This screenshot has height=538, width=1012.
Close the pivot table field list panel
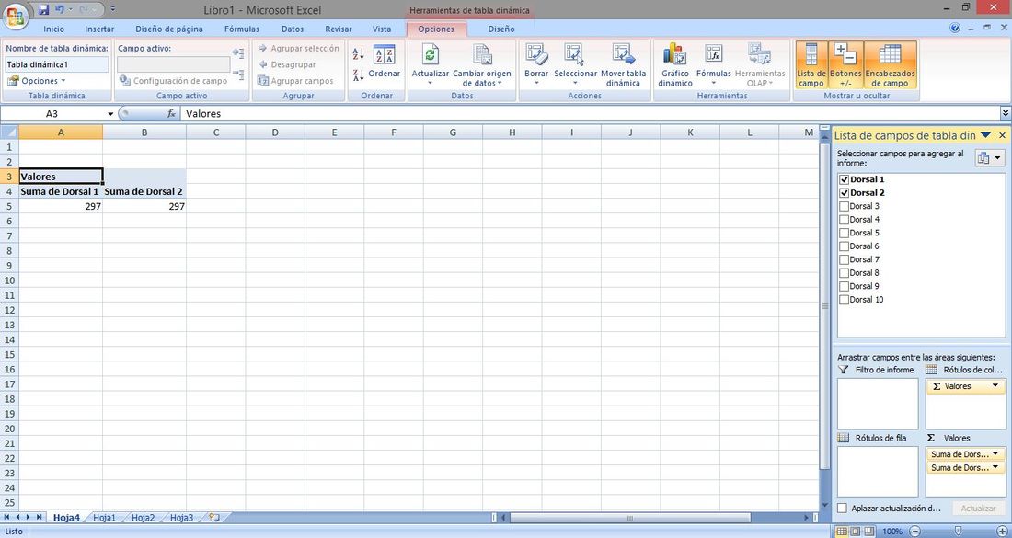point(1002,135)
